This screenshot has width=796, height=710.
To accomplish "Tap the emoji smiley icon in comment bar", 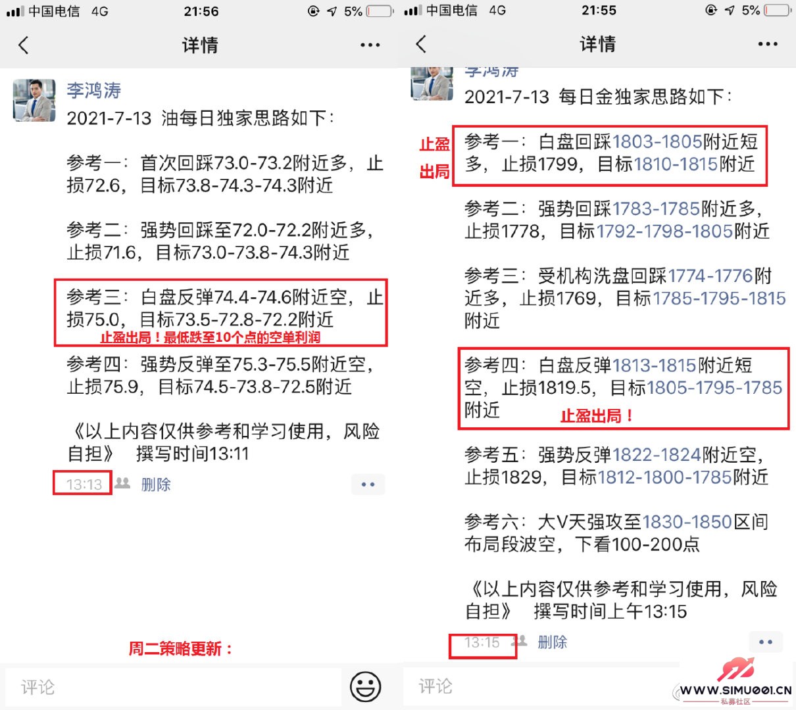I will pos(365,686).
